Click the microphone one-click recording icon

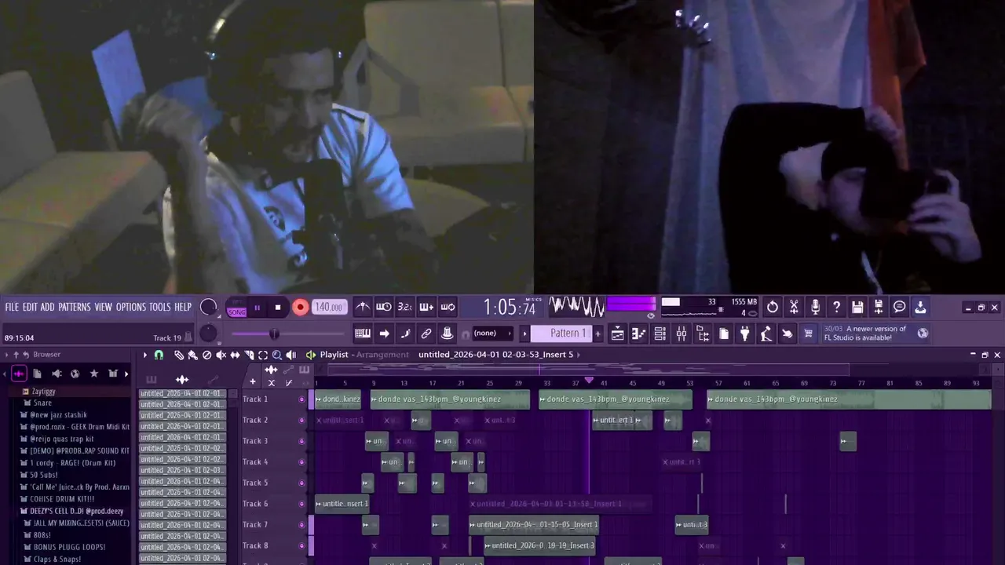click(815, 307)
